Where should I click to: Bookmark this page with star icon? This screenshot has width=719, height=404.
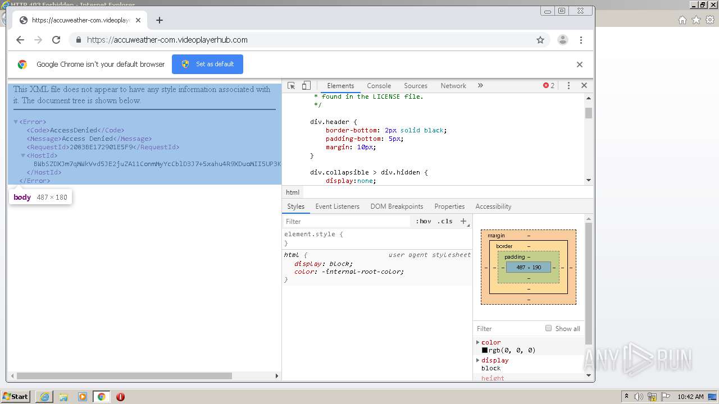[540, 40]
